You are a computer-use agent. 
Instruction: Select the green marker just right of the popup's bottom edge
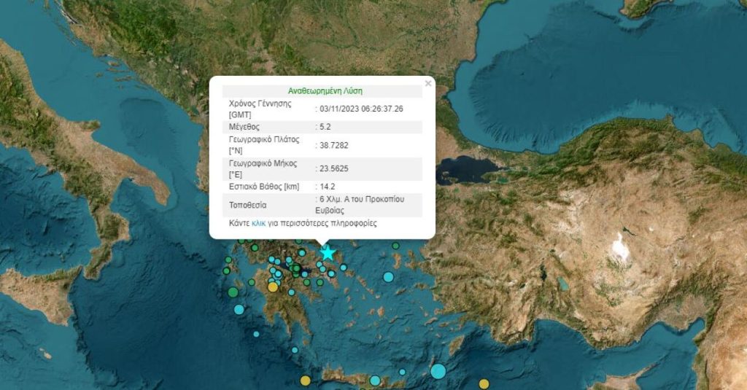tap(397, 246)
